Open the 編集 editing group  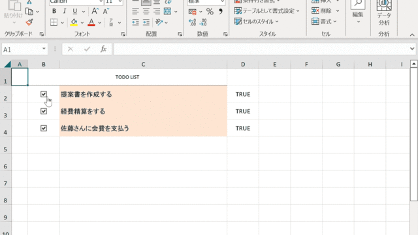click(x=358, y=12)
